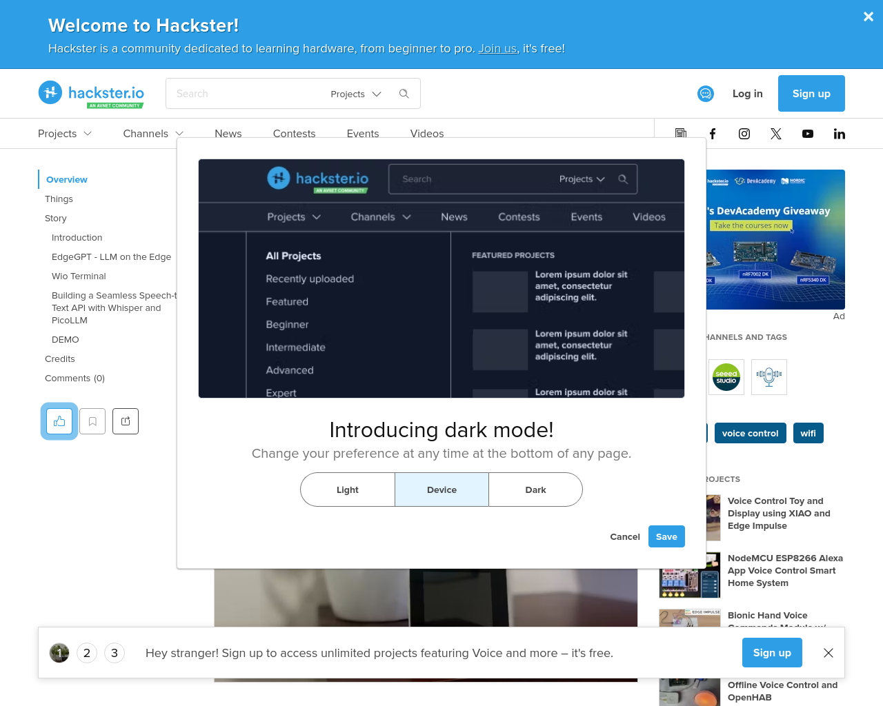The height and width of the screenshot is (706, 883).
Task: Select Light theme option
Action: point(348,490)
